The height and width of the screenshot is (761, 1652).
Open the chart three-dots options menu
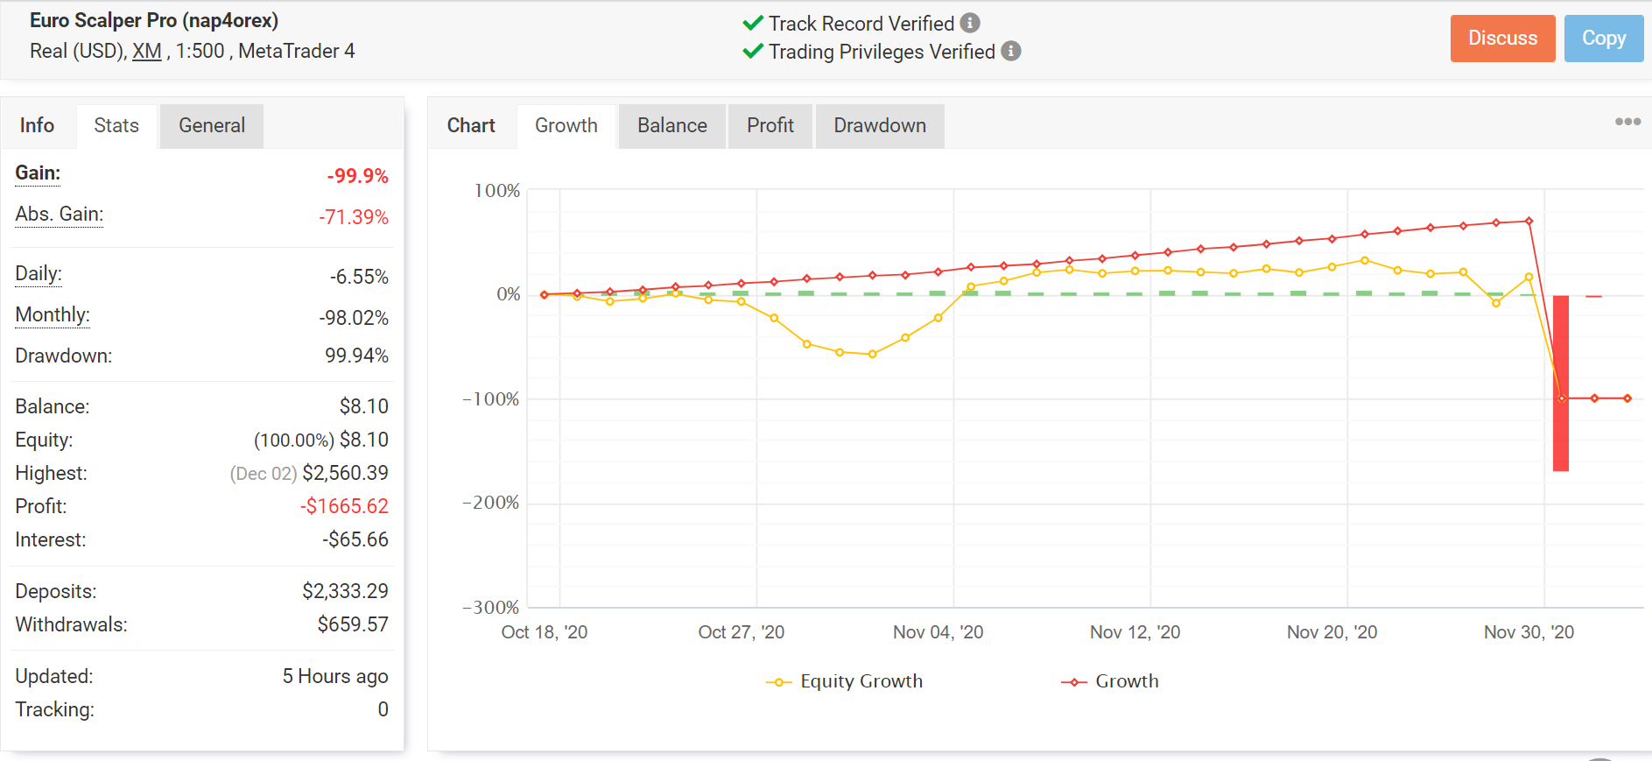(1627, 122)
